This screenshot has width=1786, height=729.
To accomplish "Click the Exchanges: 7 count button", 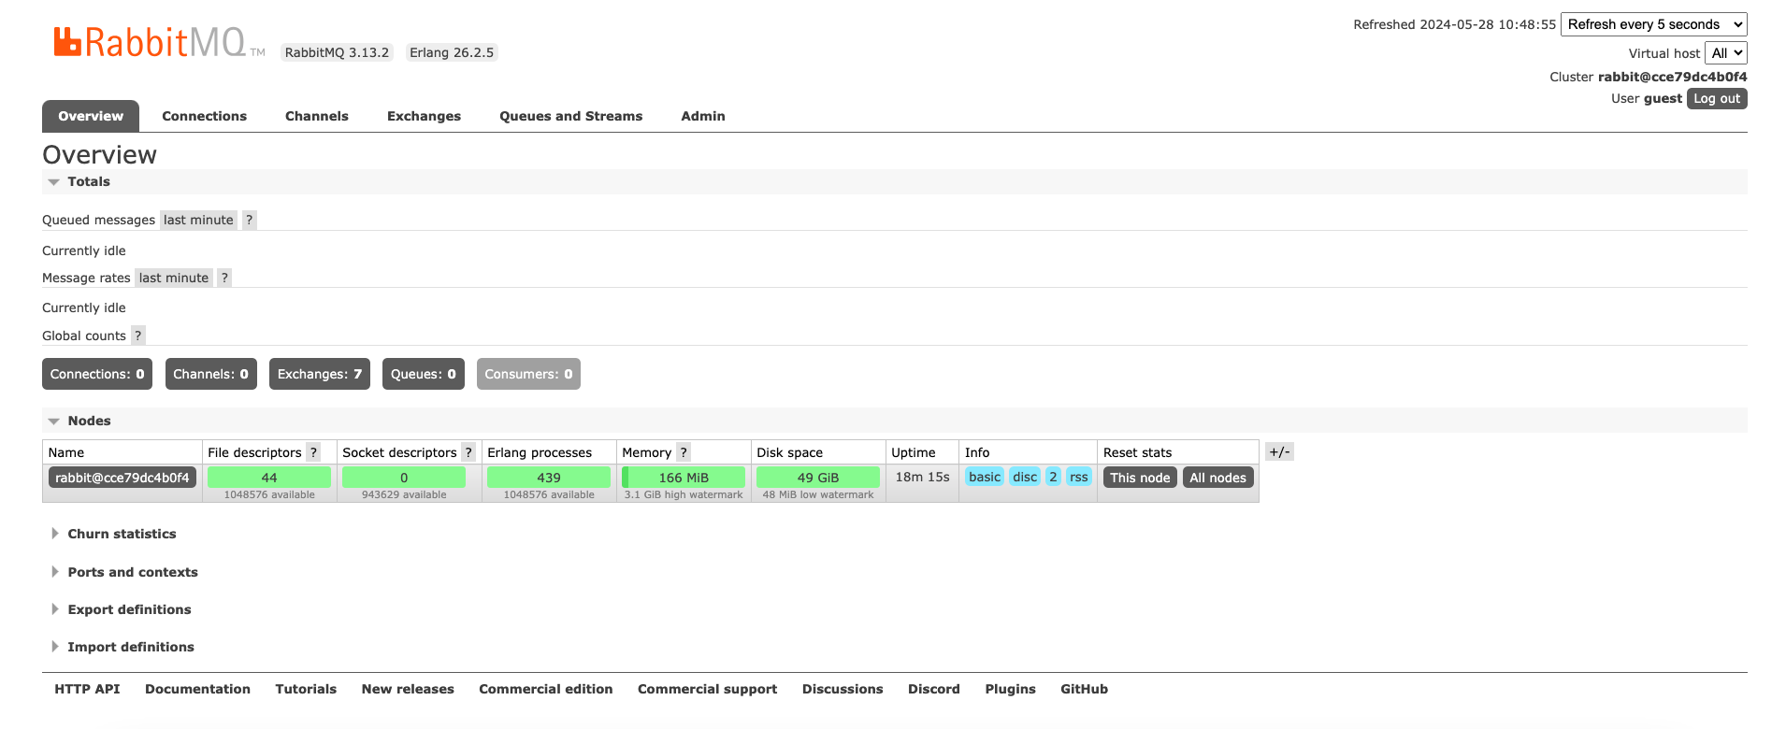I will [x=320, y=374].
